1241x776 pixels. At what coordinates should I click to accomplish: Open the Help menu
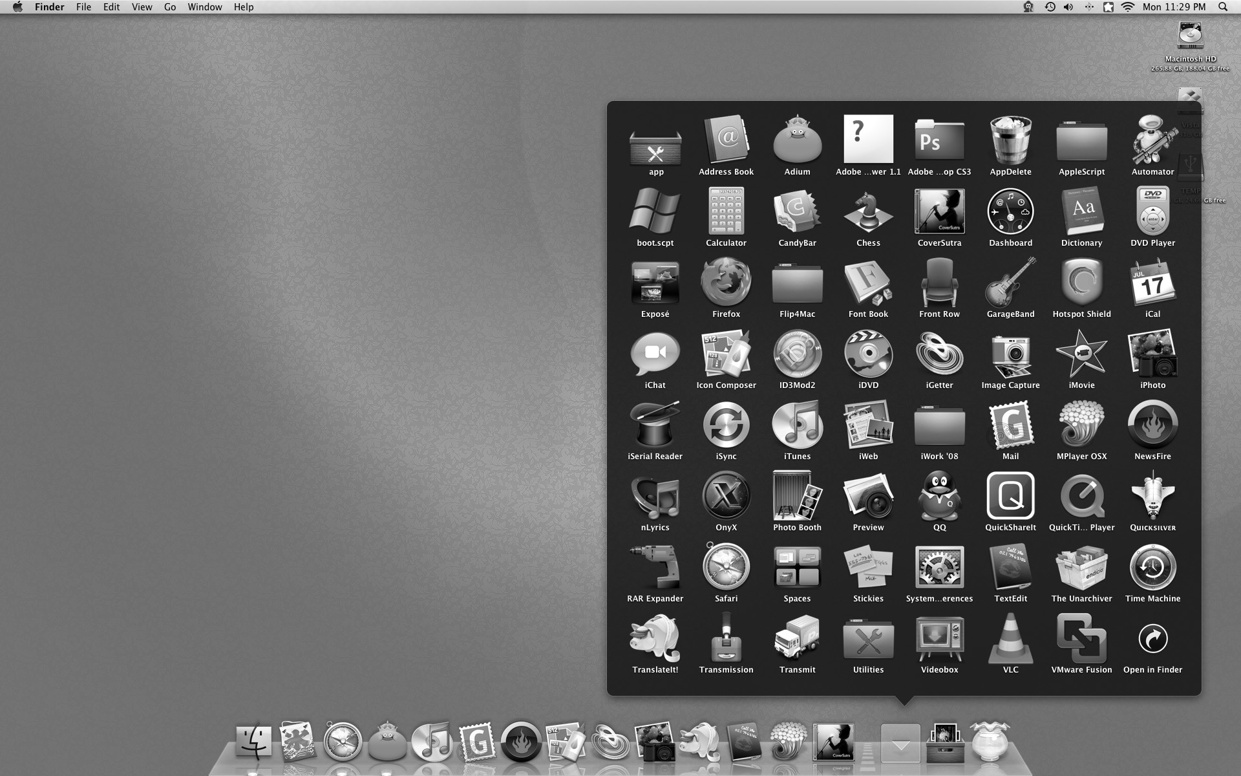pos(244,7)
